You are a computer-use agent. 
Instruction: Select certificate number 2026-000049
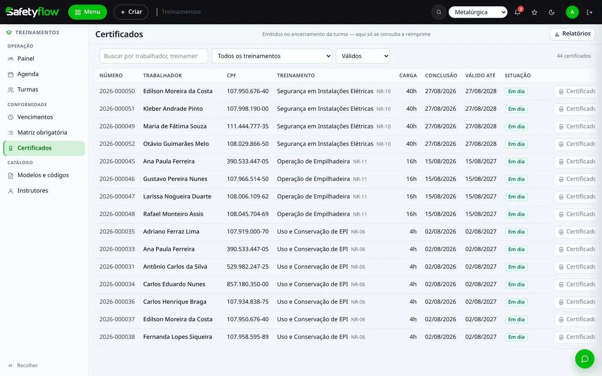(x=117, y=126)
